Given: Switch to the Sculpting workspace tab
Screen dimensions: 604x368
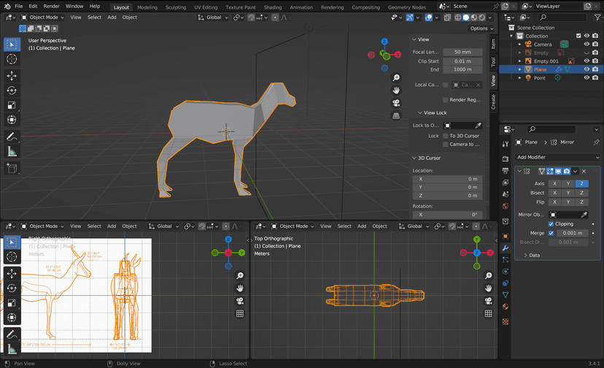Looking at the screenshot, I should point(176,7).
